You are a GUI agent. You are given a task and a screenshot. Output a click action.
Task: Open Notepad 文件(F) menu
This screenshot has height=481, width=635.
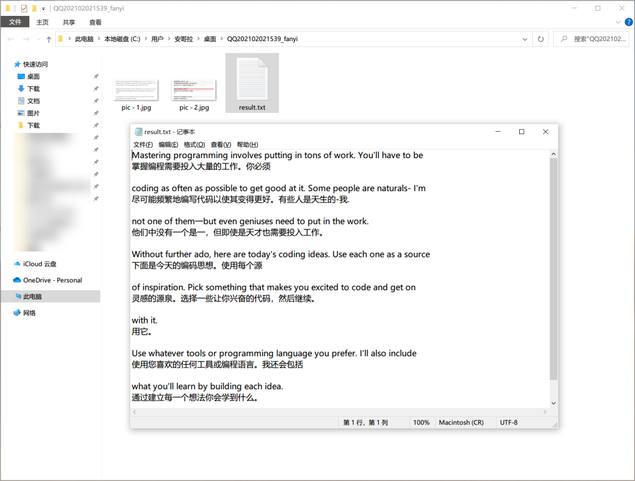tap(143, 145)
